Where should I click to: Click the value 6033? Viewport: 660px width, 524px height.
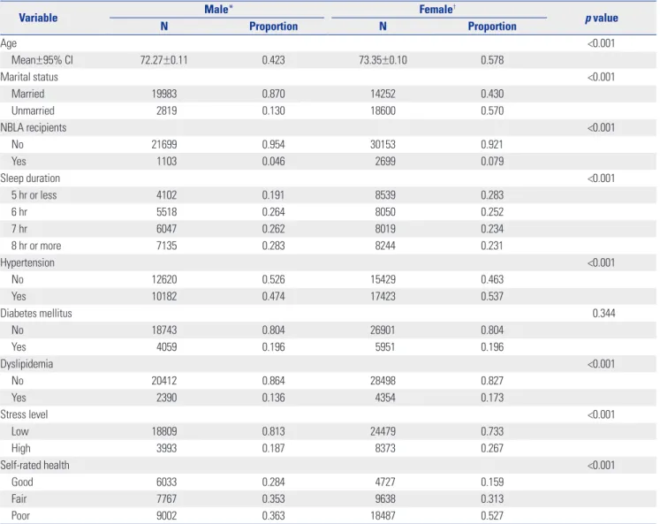(x=167, y=482)
